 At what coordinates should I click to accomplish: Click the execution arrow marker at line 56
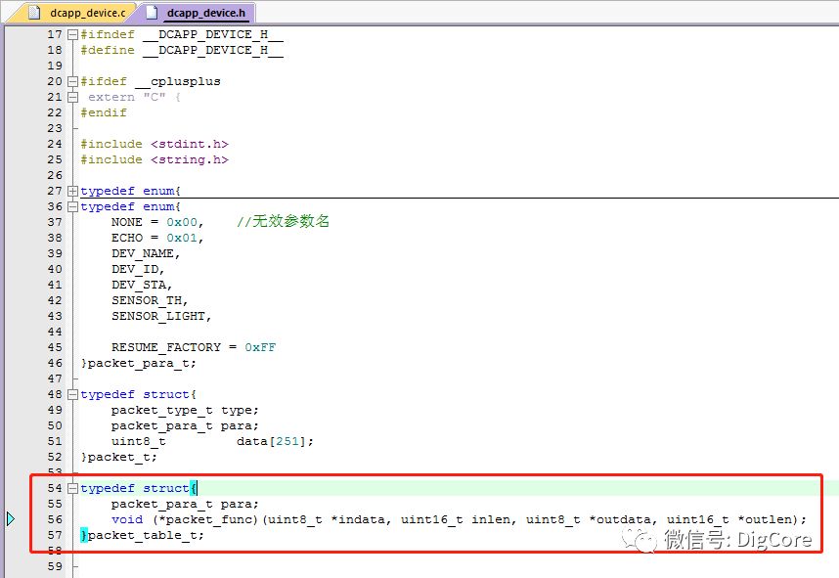10,519
